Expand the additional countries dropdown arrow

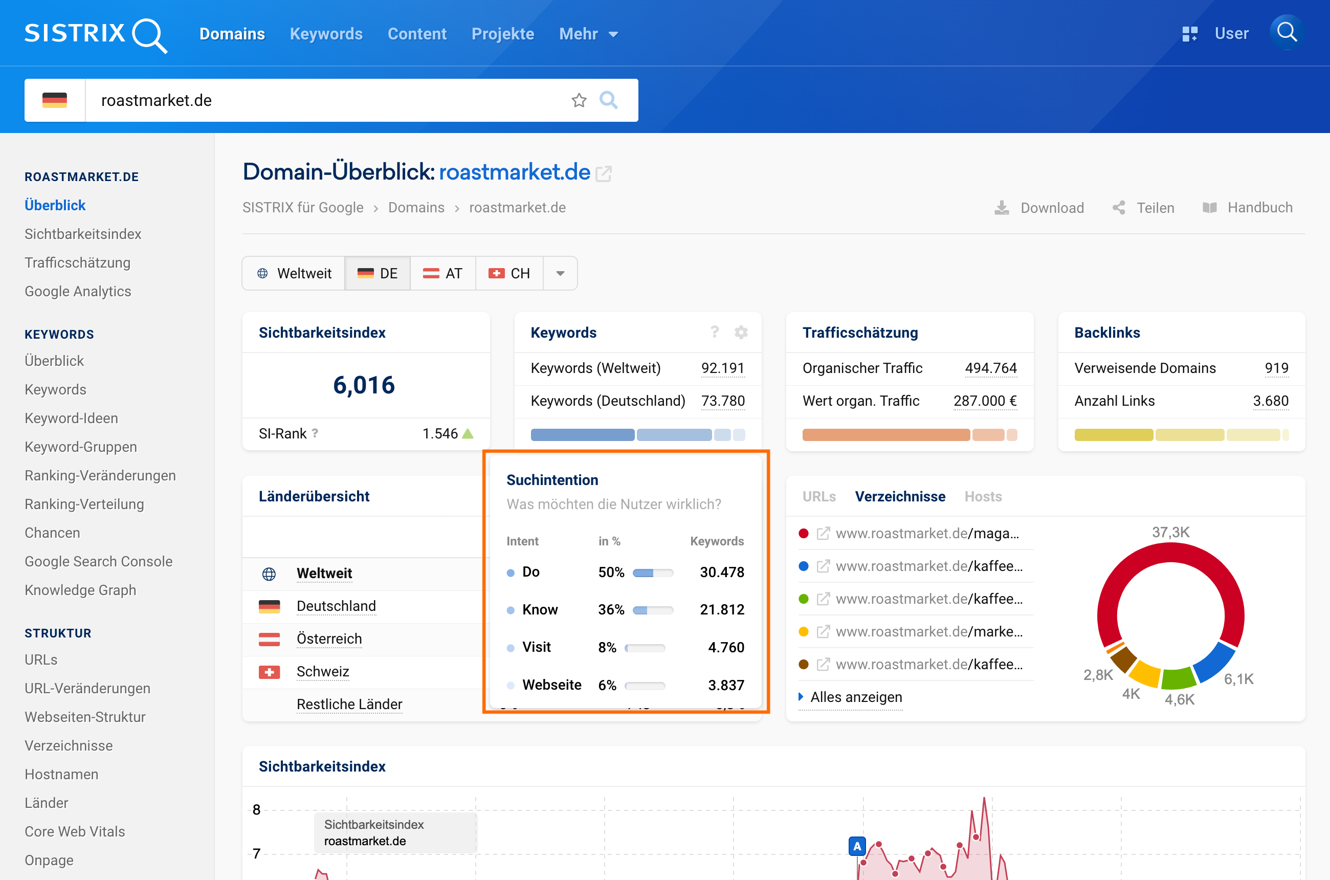tap(560, 273)
